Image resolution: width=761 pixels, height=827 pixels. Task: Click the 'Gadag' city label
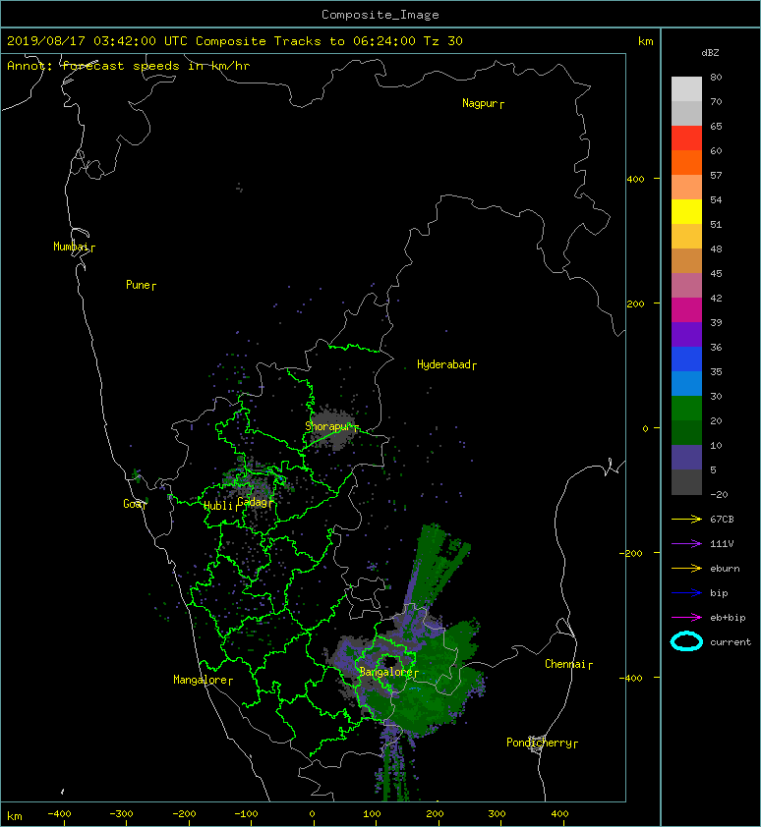[x=255, y=502]
